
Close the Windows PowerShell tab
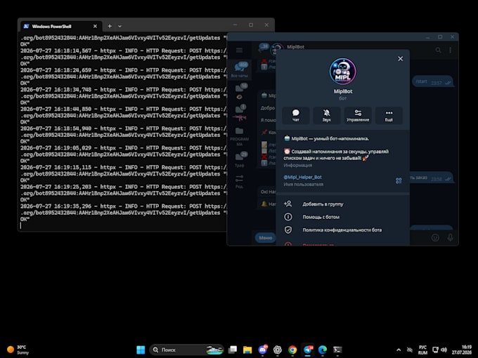coord(95,26)
